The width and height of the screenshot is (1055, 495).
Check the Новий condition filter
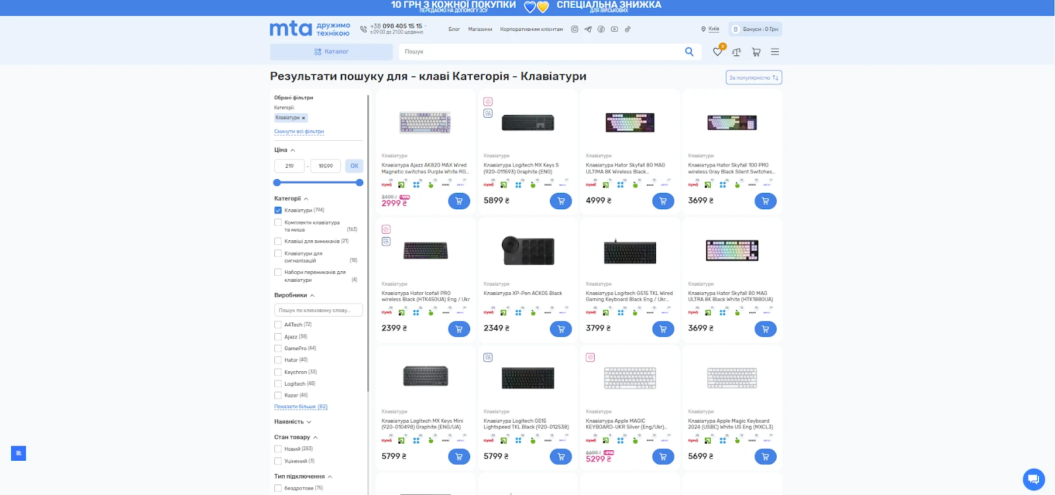[x=278, y=449]
